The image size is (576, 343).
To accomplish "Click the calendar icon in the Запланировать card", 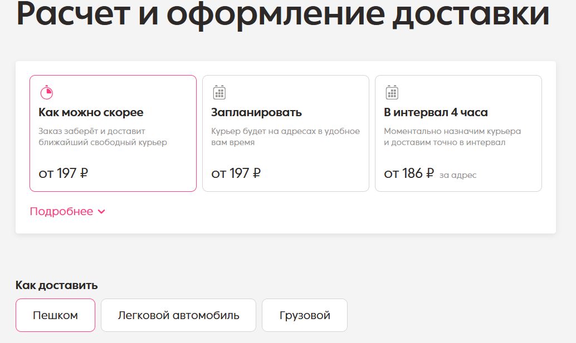I will pyautogui.click(x=219, y=92).
